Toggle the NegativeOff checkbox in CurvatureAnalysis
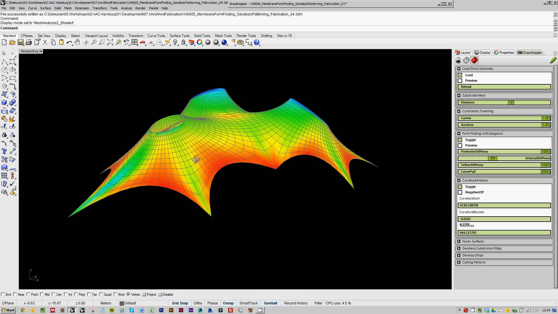The height and width of the screenshot is (314, 558). [x=460, y=192]
